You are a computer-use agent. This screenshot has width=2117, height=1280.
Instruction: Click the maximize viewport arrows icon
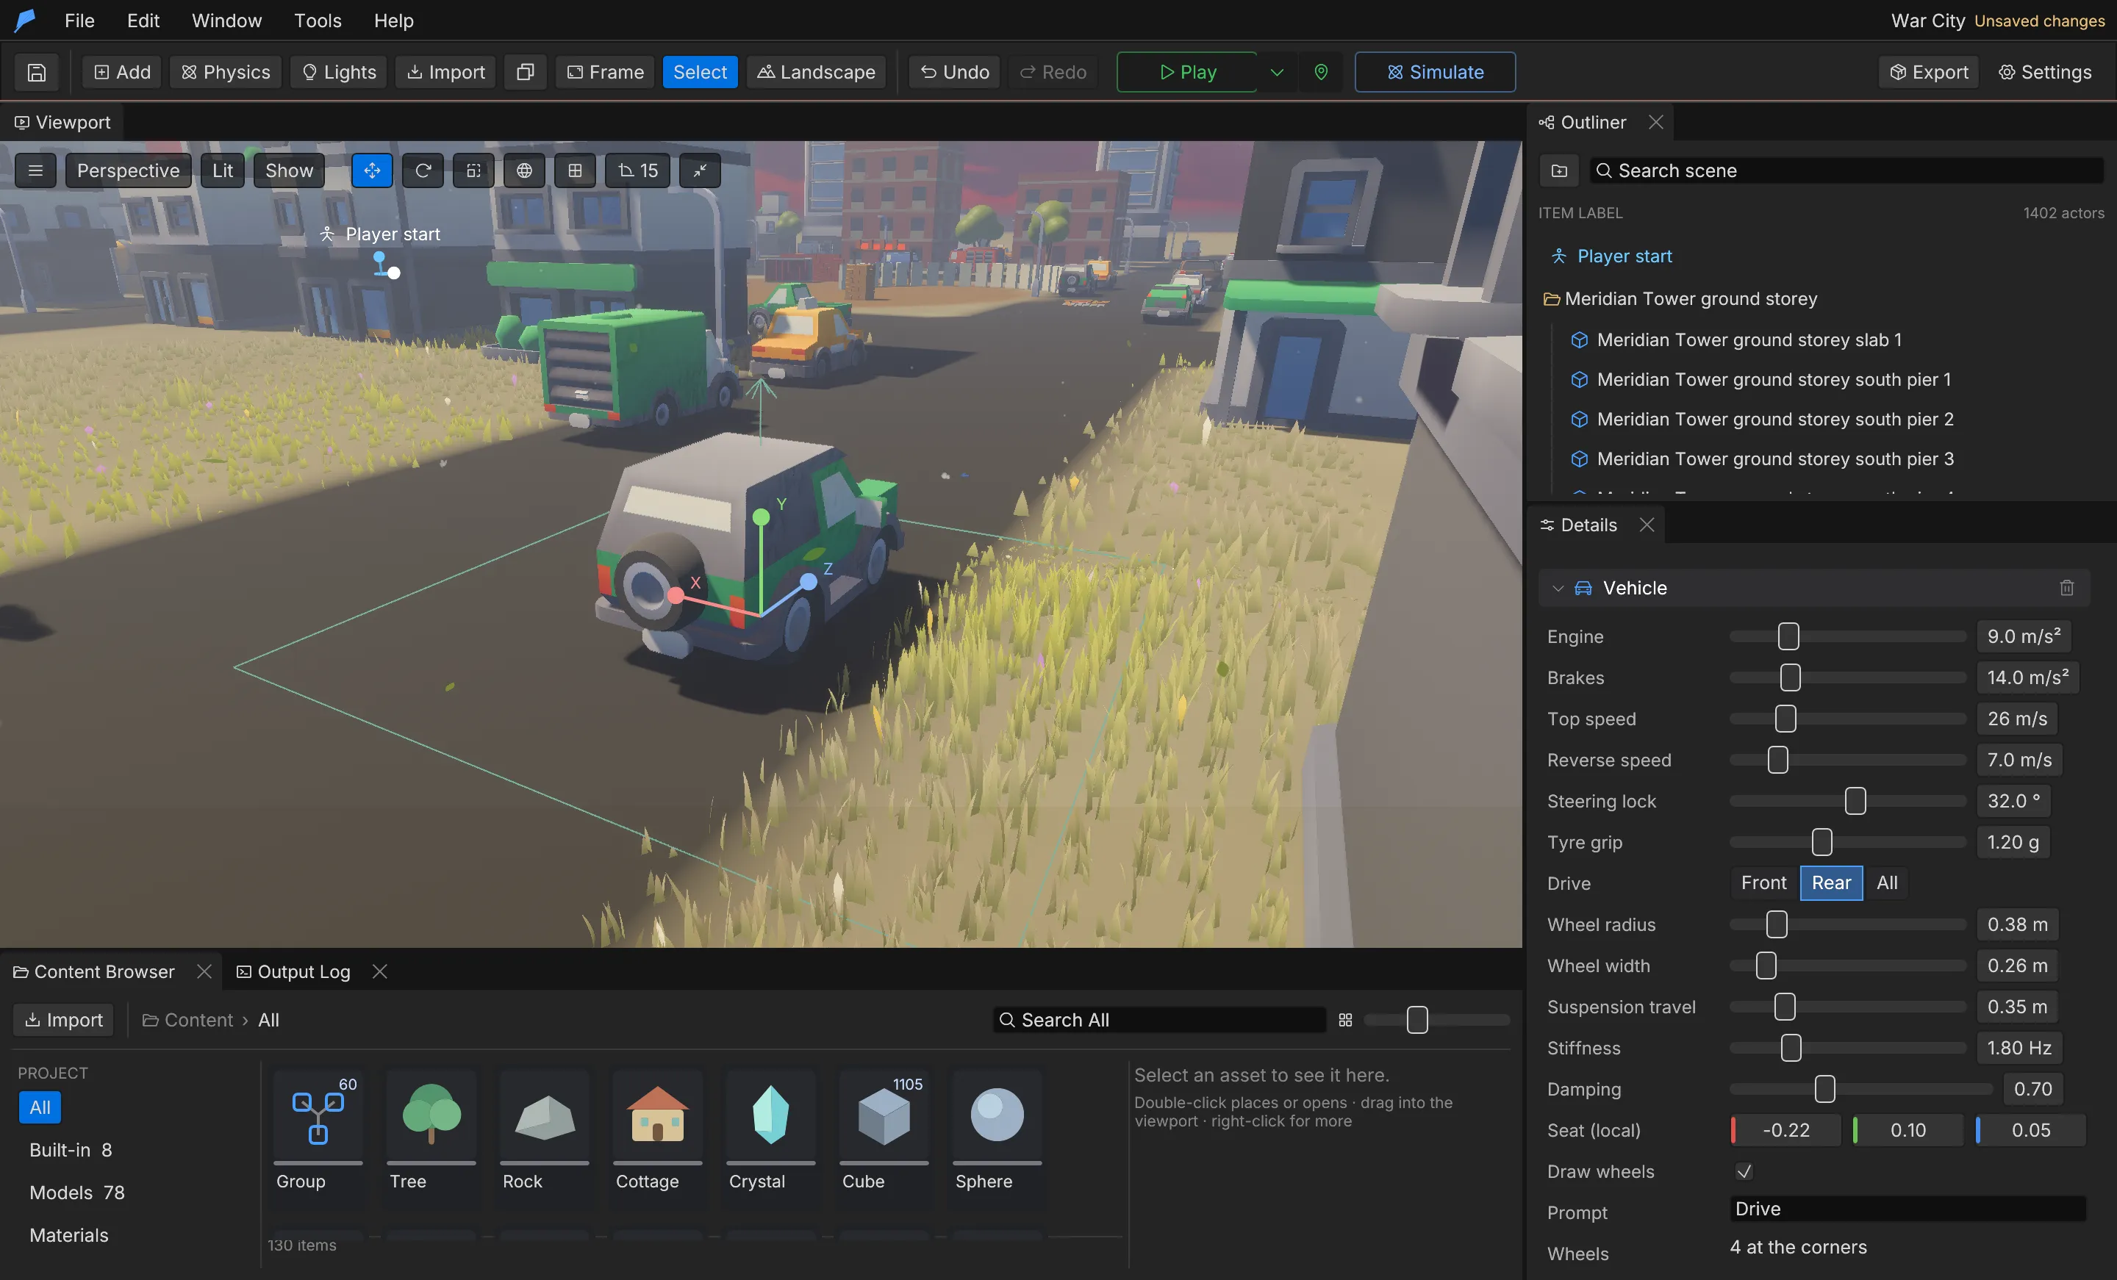pos(701,171)
